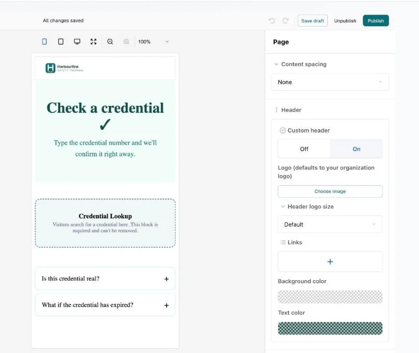
Task: Toggle fullscreen preview mode
Action: pyautogui.click(x=93, y=42)
